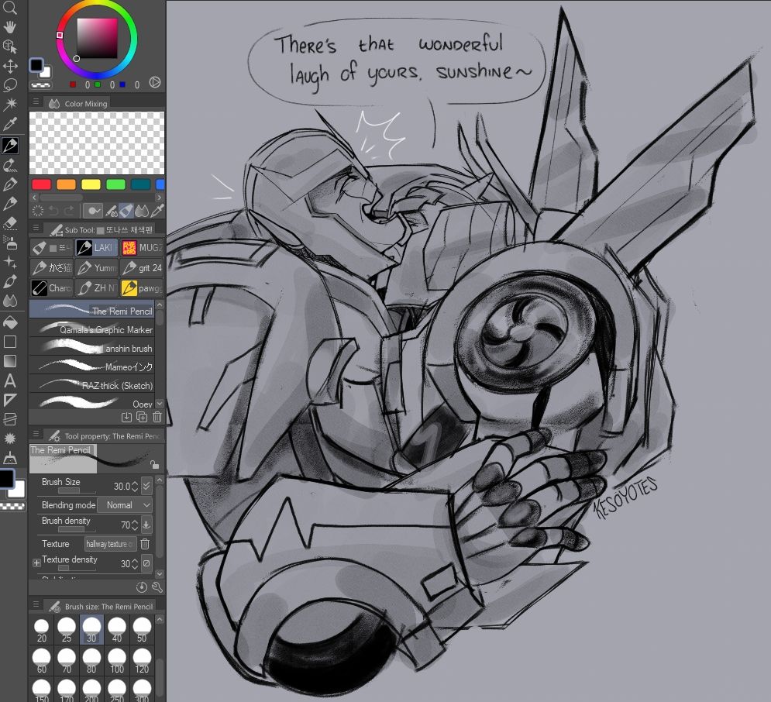Click the duplicate sub tool icon

click(x=142, y=418)
